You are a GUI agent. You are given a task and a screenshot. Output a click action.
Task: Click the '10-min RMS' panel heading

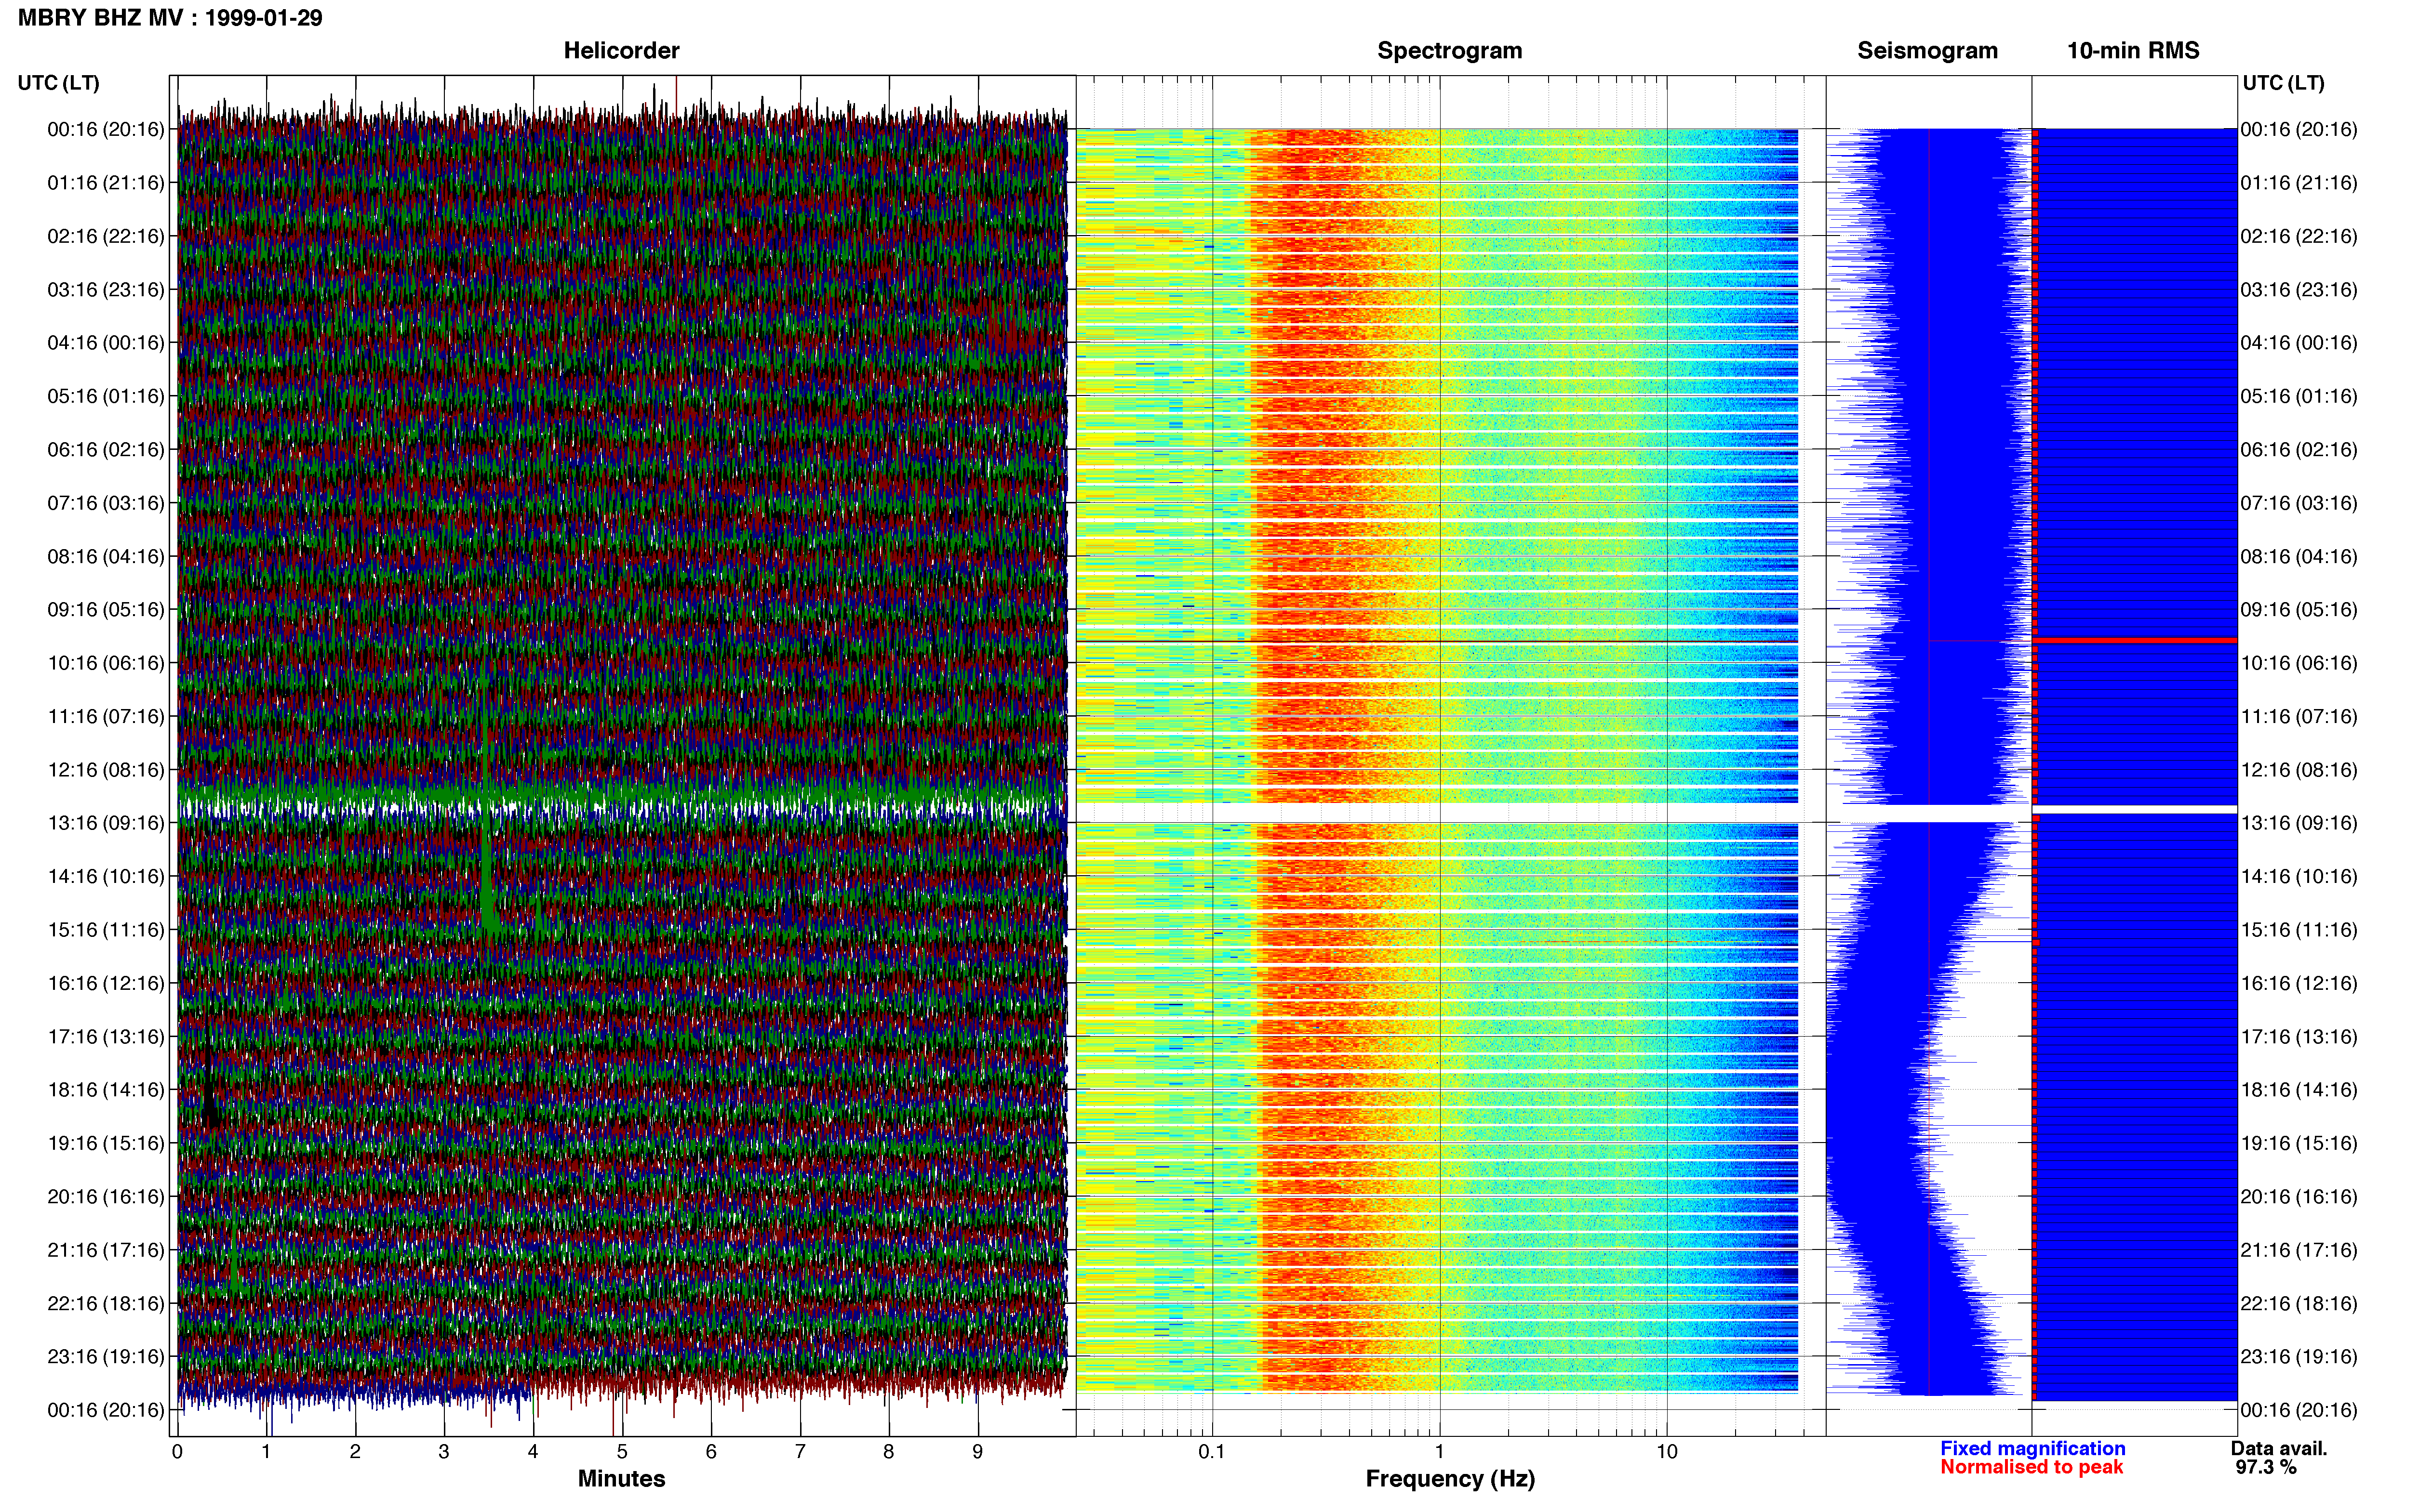click(2133, 51)
